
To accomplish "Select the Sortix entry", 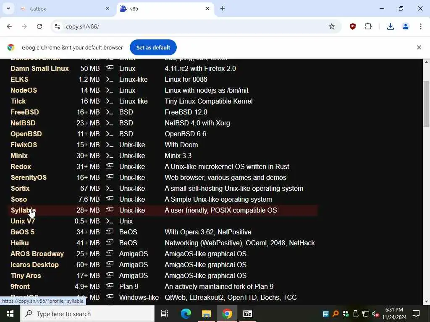I will (20, 189).
